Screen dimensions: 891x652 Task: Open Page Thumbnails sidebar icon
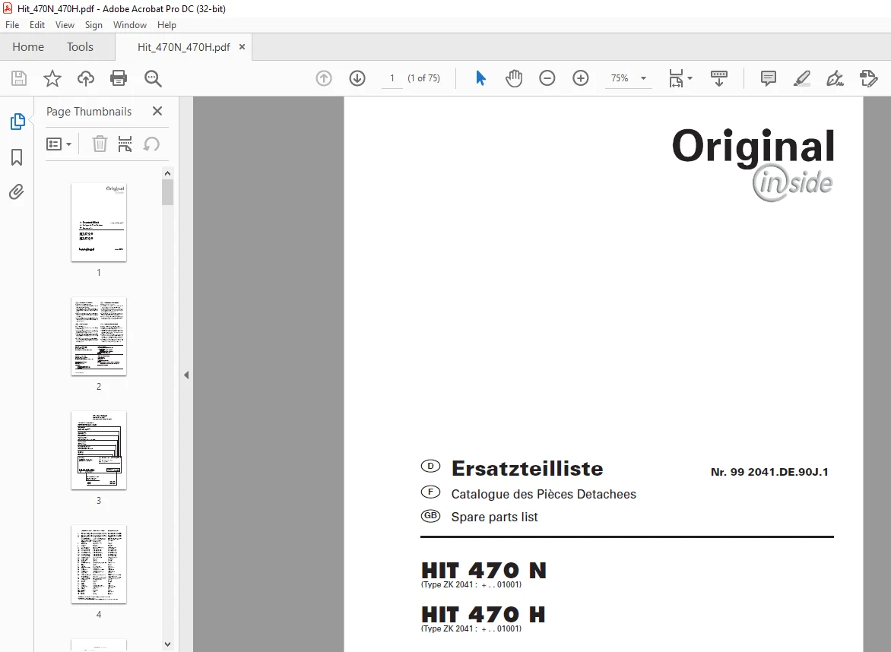tap(17, 122)
